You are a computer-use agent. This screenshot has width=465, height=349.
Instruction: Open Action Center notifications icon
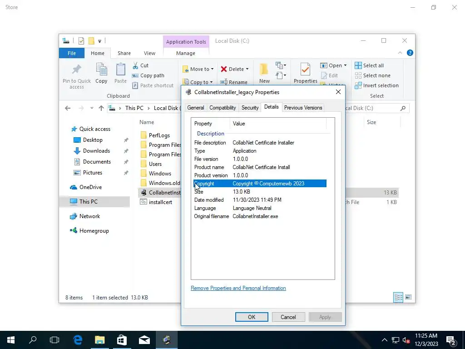451,340
